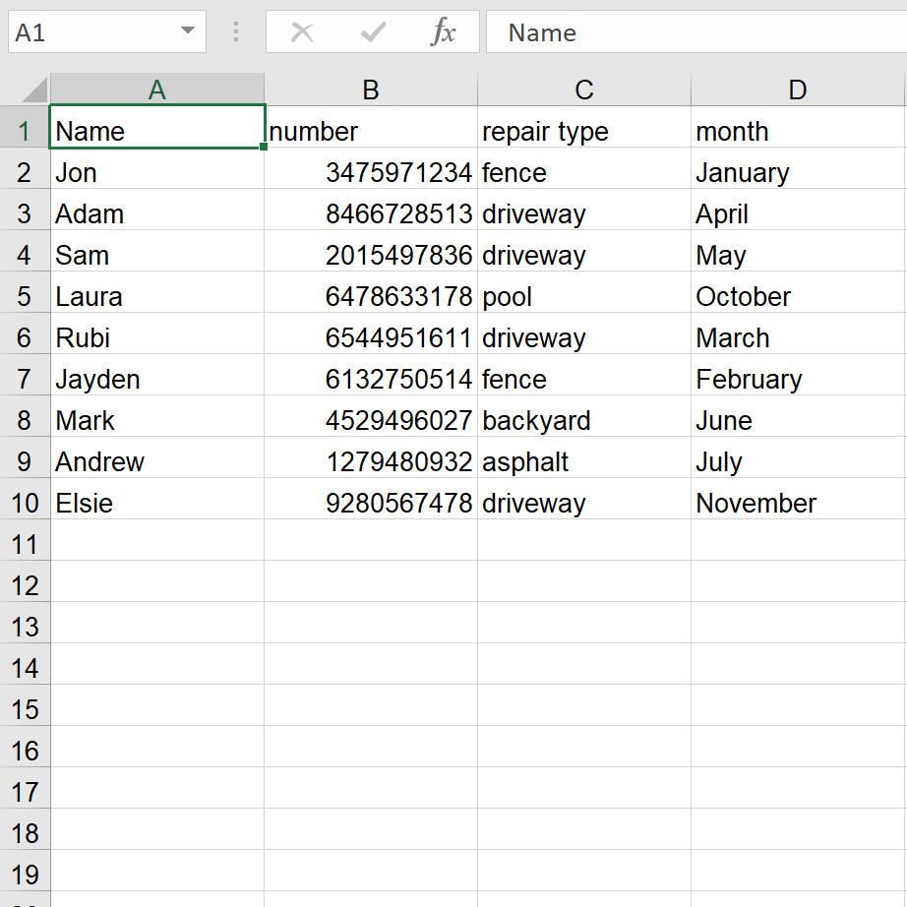This screenshot has width=907, height=907.
Task: Click the October month cell
Action: tap(798, 292)
